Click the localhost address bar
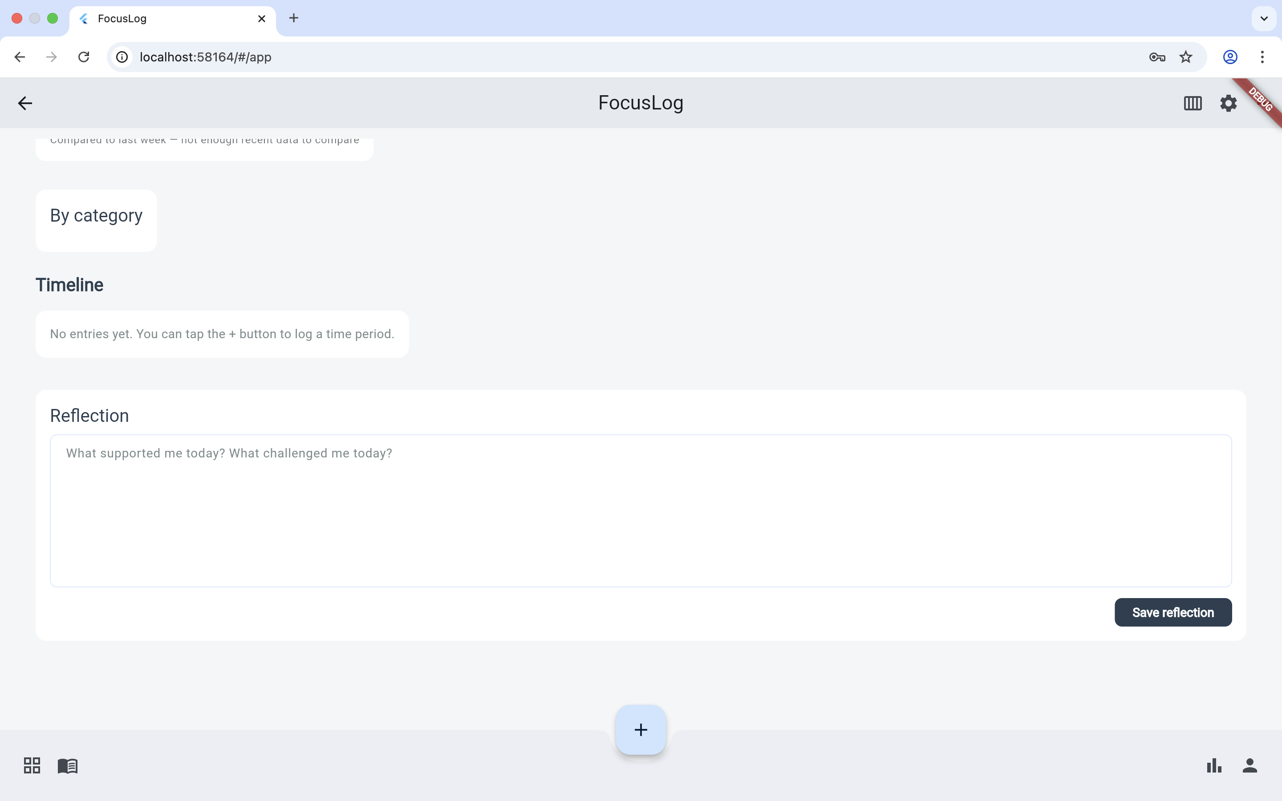This screenshot has height=801, width=1282. [x=583, y=57]
